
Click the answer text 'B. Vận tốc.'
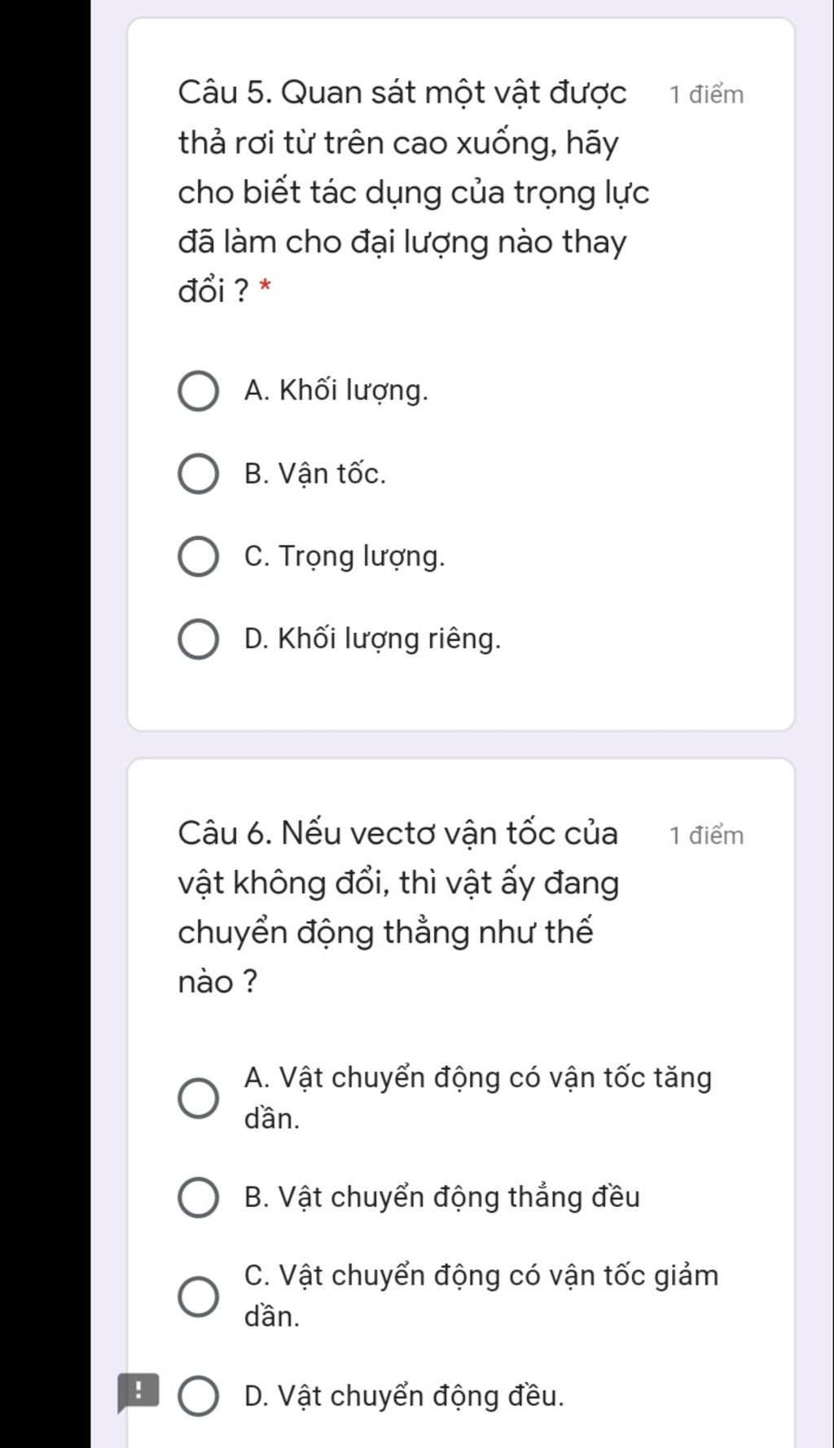pos(315,473)
